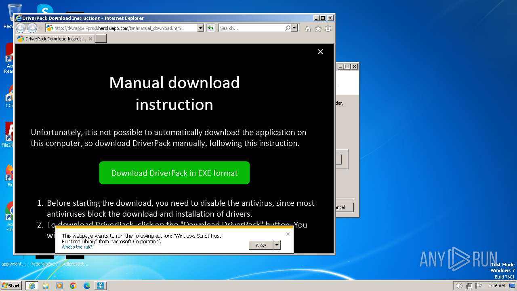Click the Internet Explorer forward arrow

point(32,28)
